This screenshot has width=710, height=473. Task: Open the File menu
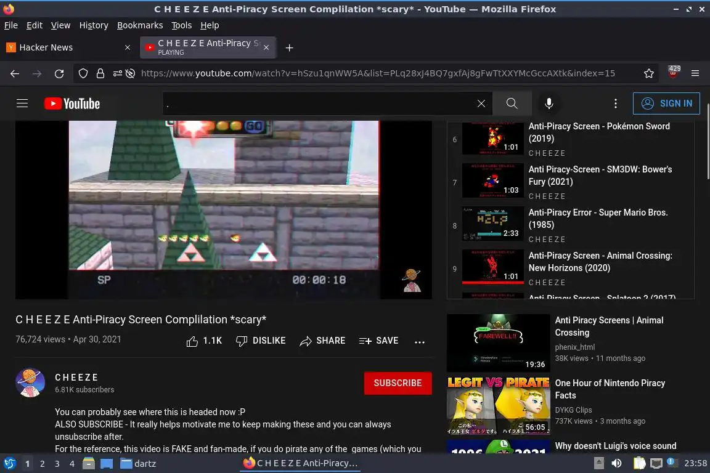coord(11,25)
